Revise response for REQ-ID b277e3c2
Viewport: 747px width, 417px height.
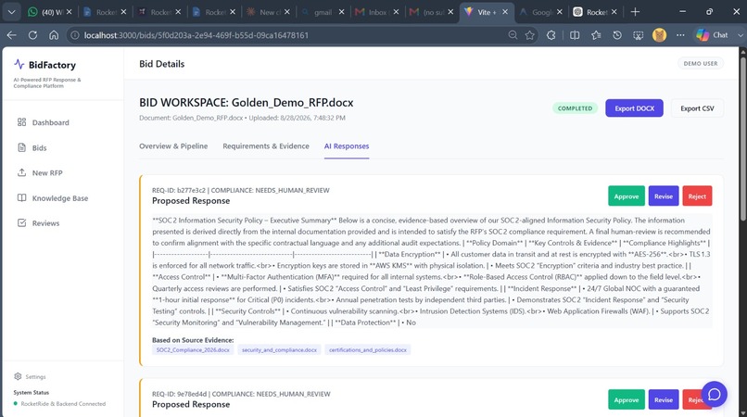click(x=664, y=196)
